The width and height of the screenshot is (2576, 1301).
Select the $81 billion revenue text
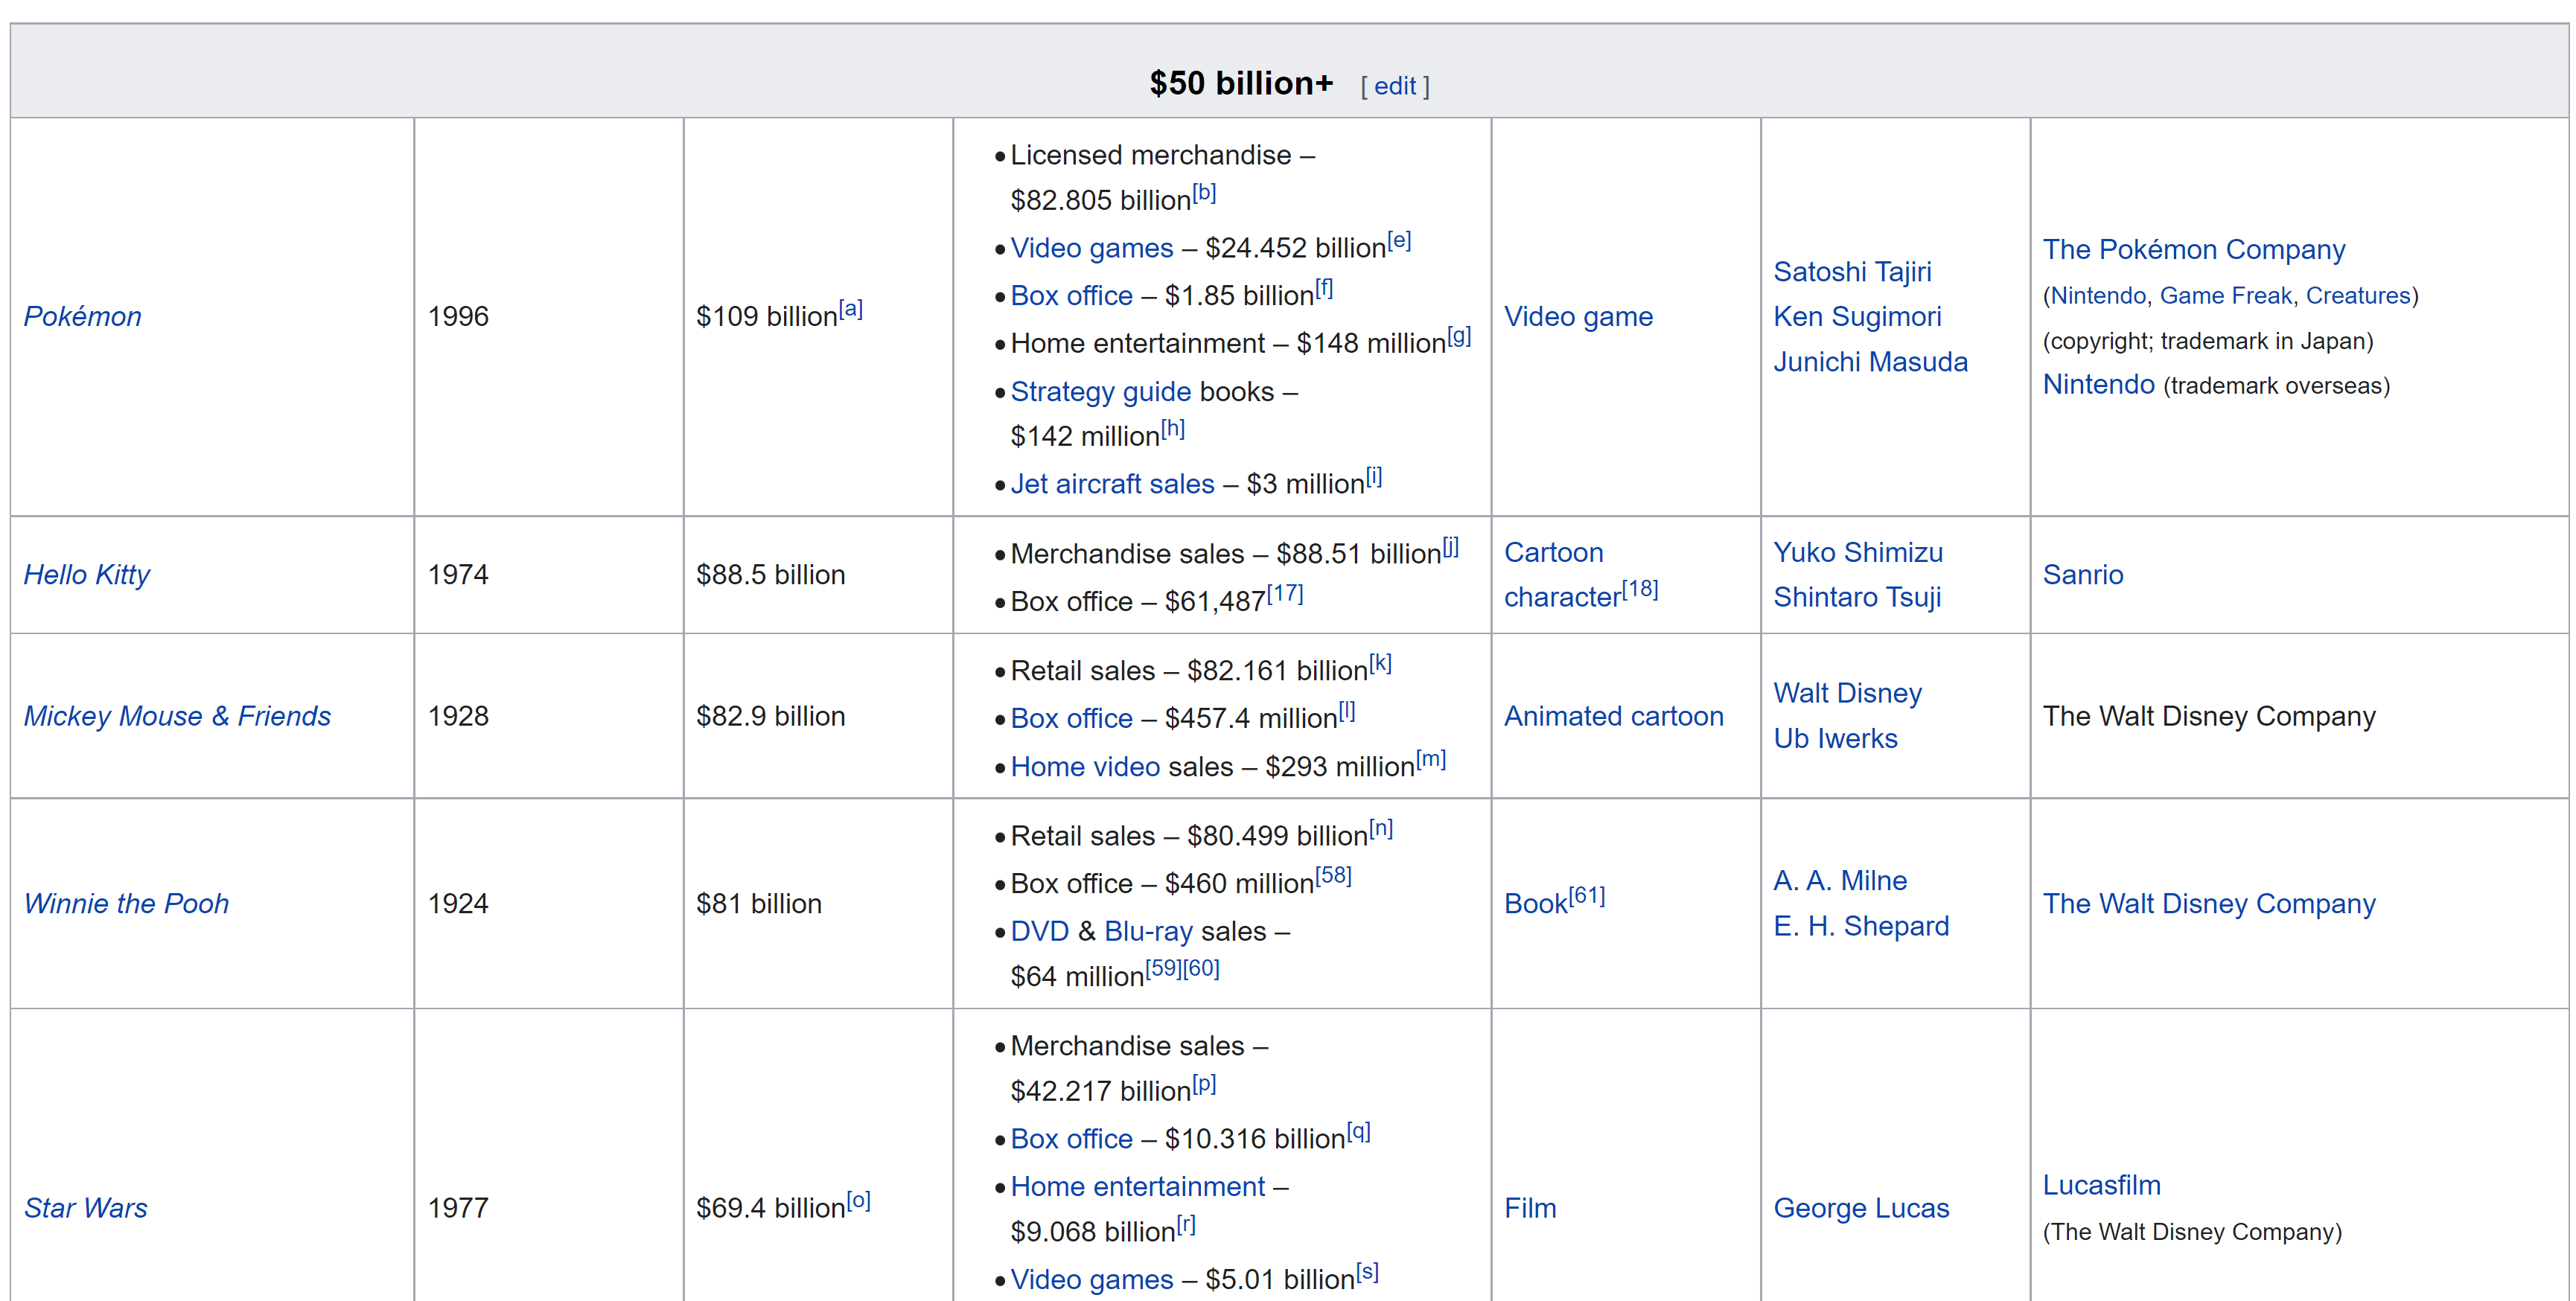(x=758, y=903)
